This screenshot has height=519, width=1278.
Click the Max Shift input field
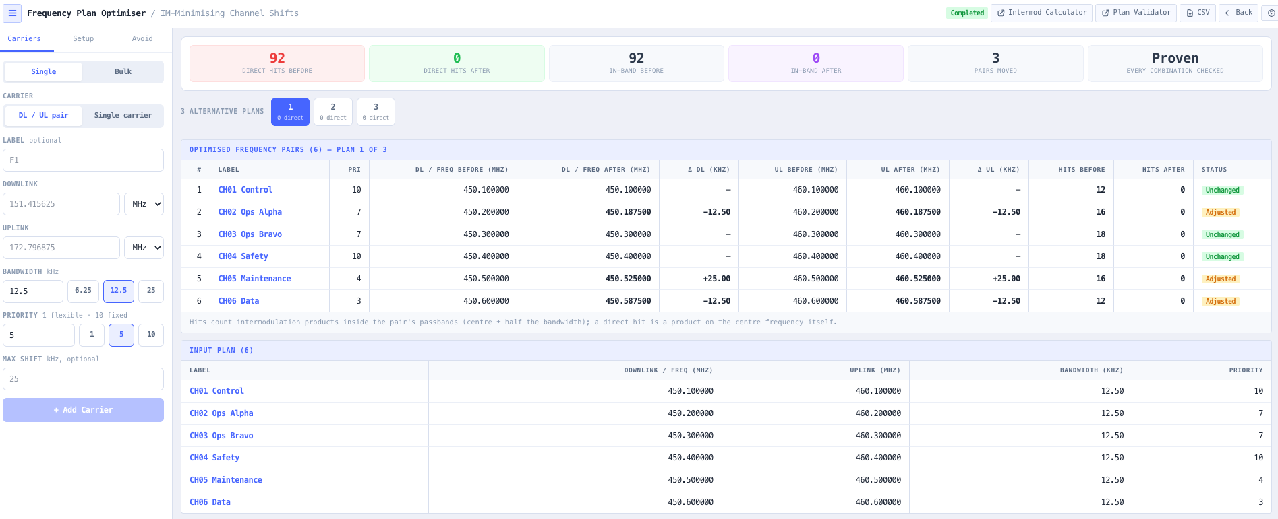click(83, 379)
